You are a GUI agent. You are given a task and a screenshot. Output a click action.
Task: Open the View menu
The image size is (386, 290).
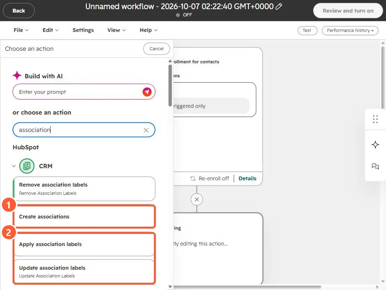pyautogui.click(x=116, y=30)
